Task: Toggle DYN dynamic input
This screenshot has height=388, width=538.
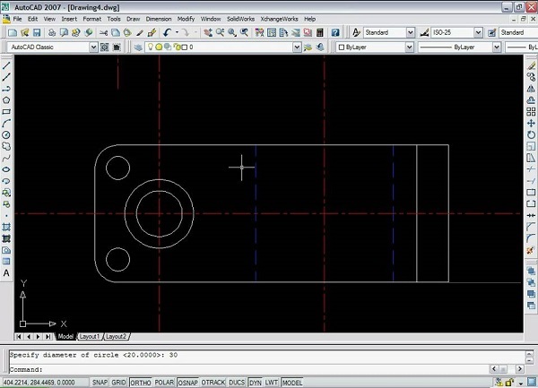Action: coord(255,382)
